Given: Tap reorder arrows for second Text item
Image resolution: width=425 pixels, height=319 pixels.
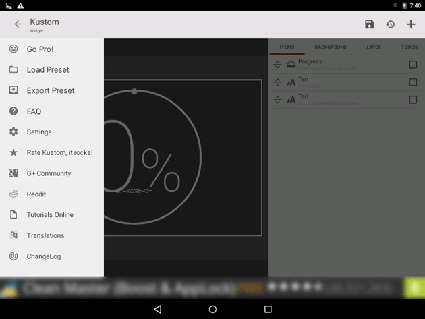Looking at the screenshot, I should click(277, 100).
